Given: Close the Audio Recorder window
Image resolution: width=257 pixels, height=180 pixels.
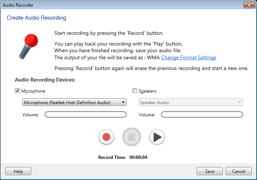Looking at the screenshot, I should [249, 5].
